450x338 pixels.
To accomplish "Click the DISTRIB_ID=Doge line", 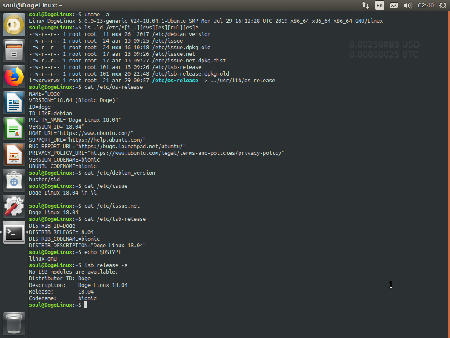I will coord(52,226).
